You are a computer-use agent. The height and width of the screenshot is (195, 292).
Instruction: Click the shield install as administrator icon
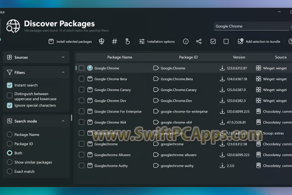pos(101,41)
